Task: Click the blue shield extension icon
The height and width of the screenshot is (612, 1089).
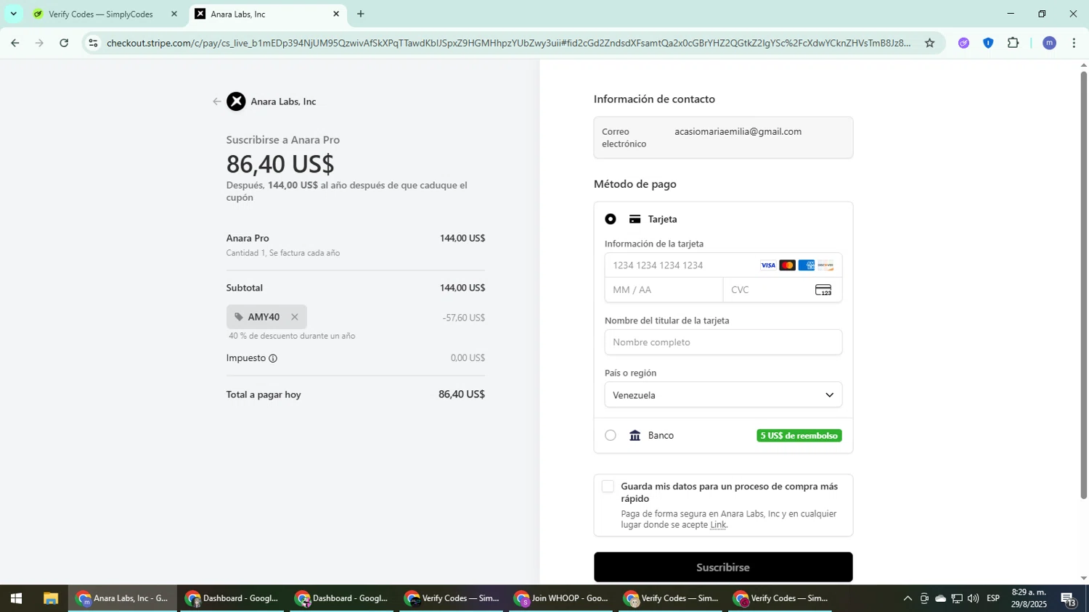Action: click(988, 43)
